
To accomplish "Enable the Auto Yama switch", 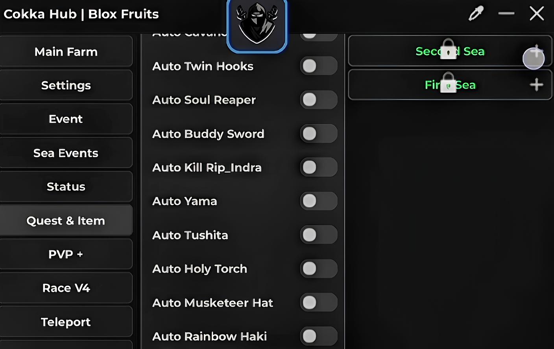I will tap(318, 201).
